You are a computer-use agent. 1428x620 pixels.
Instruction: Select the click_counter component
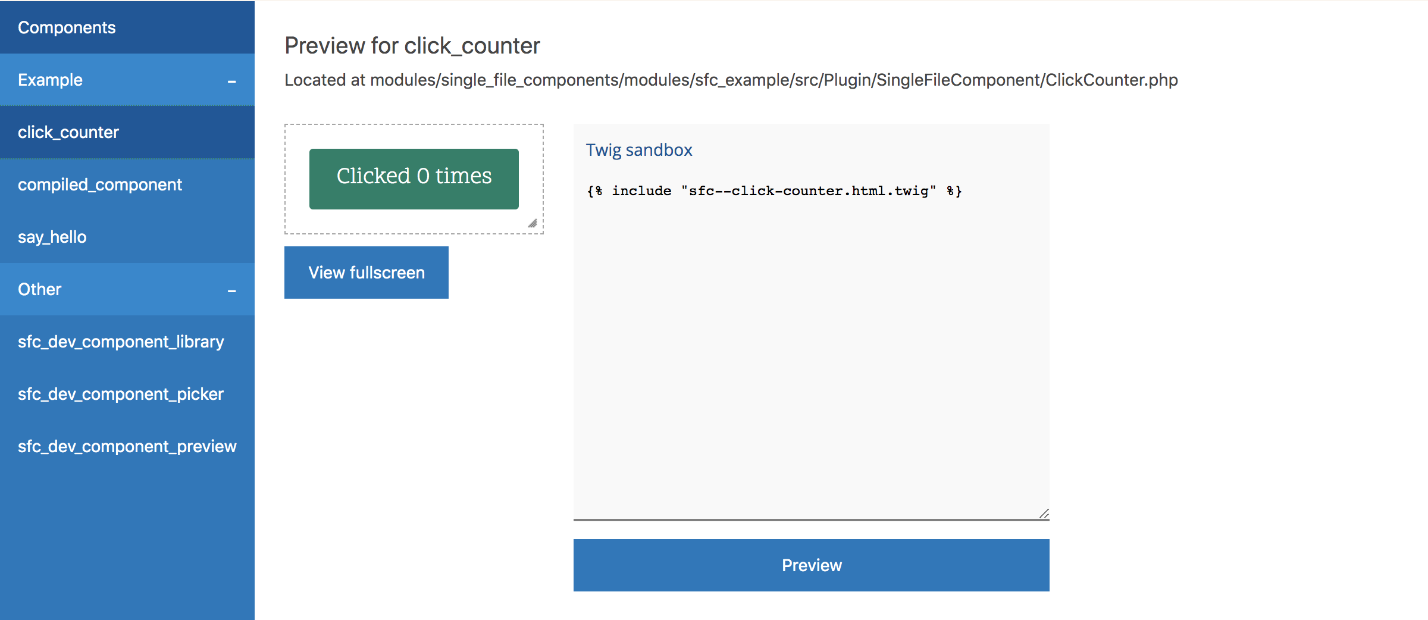(68, 132)
